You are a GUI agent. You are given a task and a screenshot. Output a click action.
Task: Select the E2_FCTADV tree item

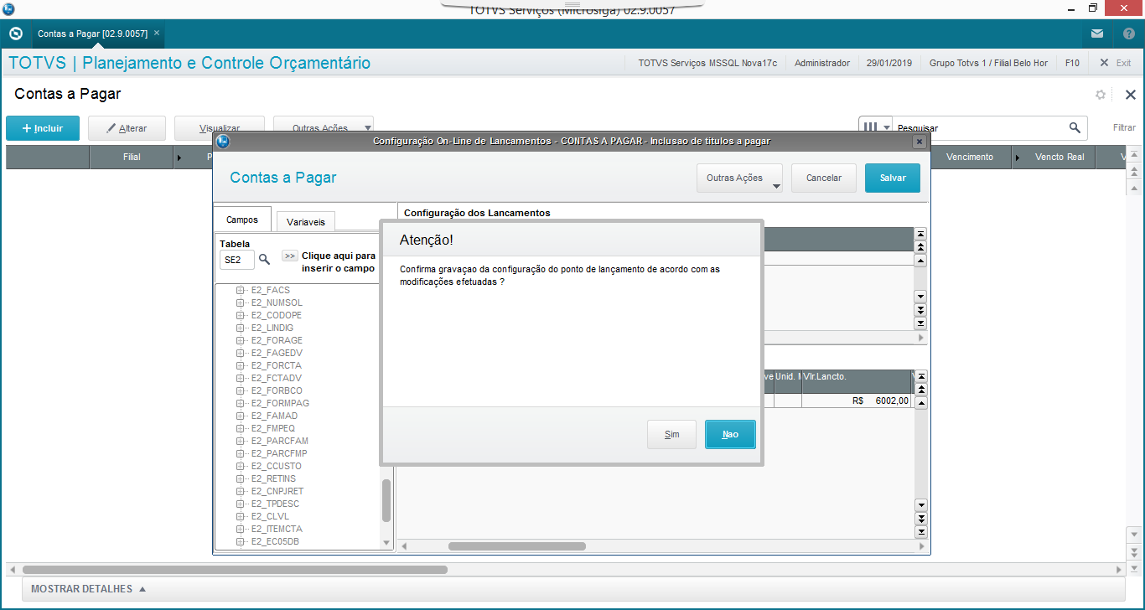pyautogui.click(x=276, y=378)
